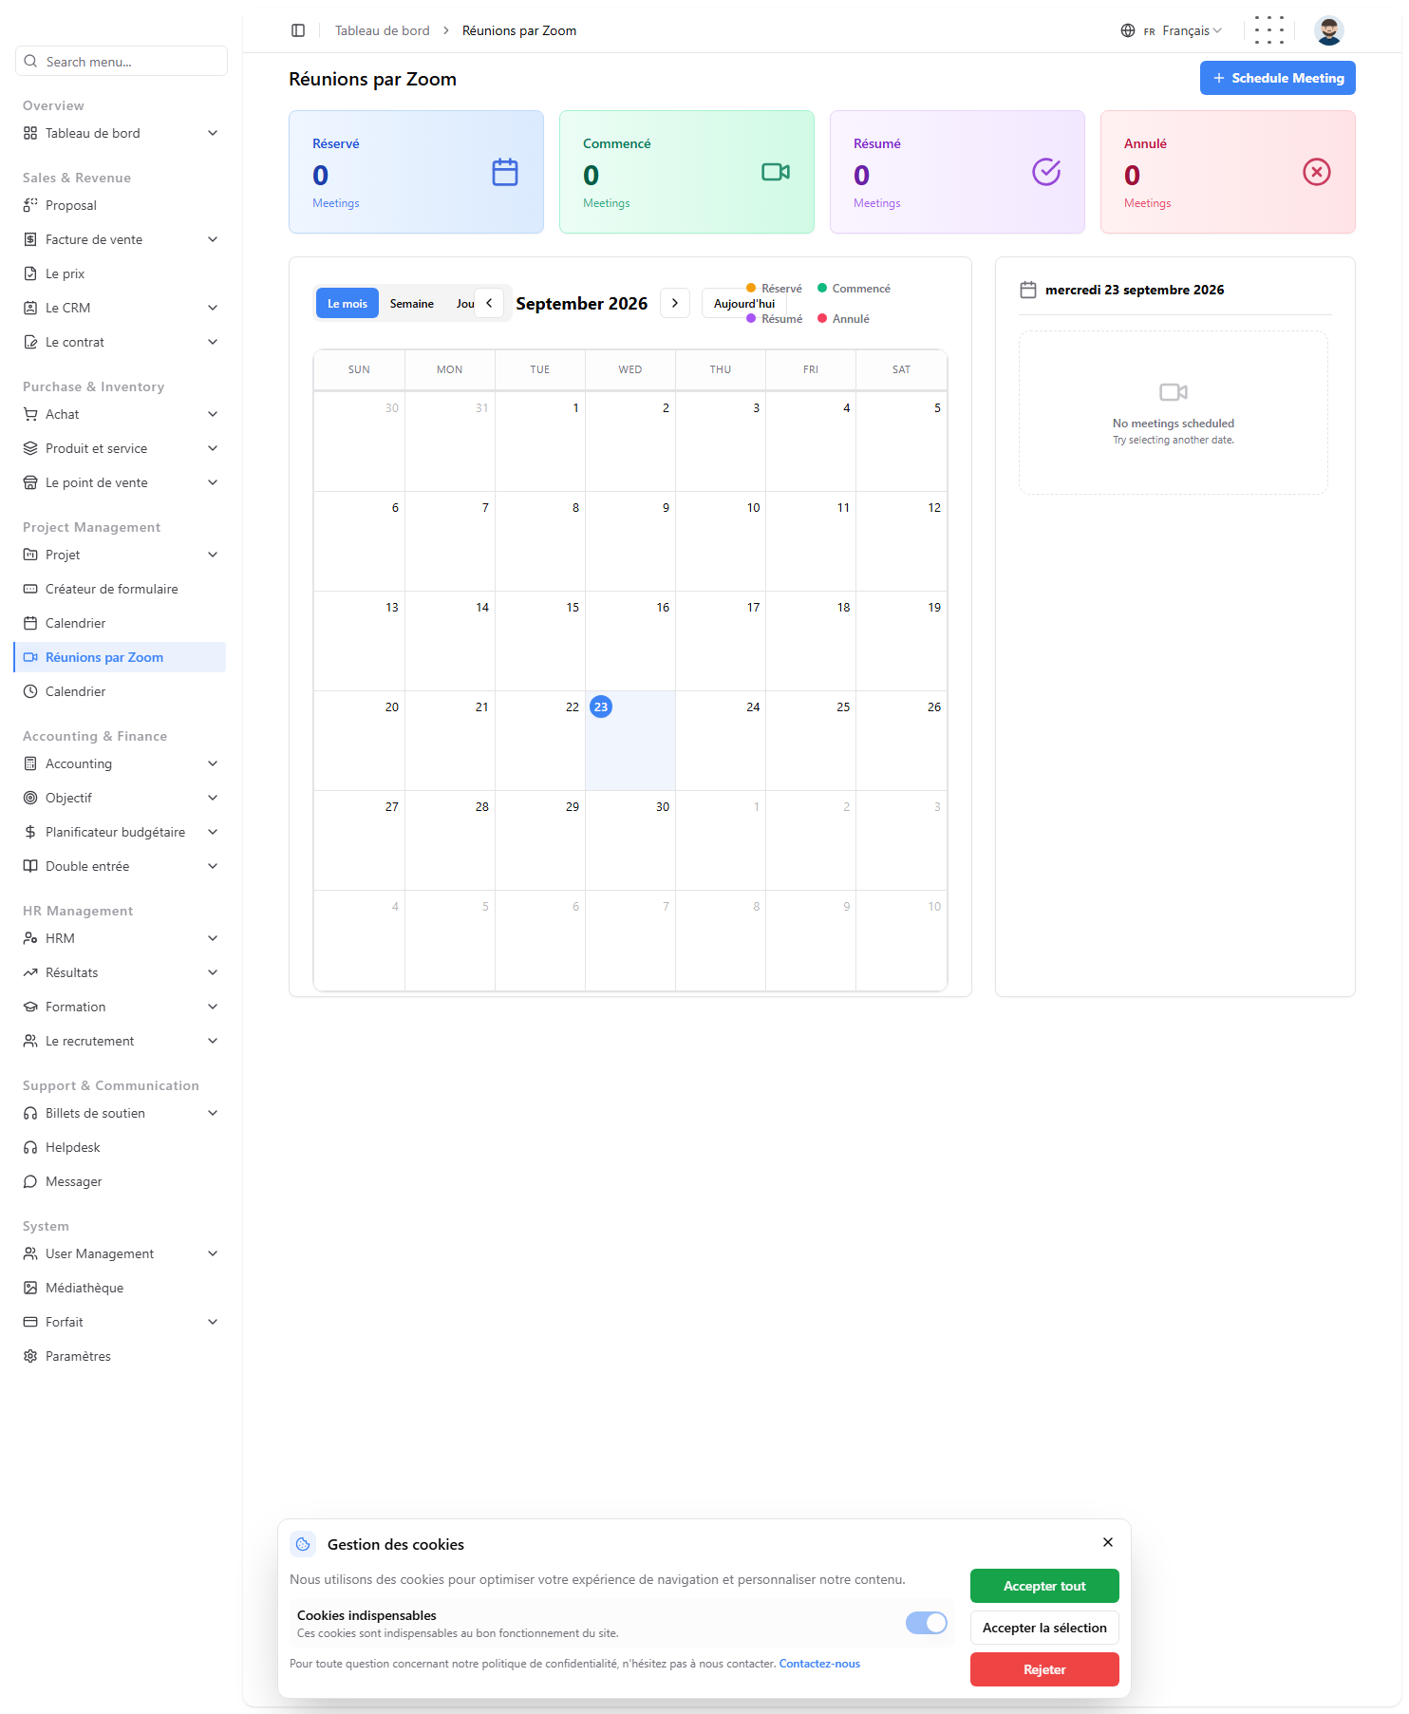The image size is (1409, 1714).
Task: Click Accepter la sélection button
Action: pyautogui.click(x=1044, y=1628)
